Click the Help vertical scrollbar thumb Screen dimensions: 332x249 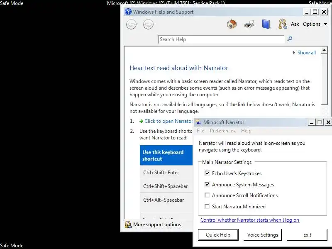point(324,79)
